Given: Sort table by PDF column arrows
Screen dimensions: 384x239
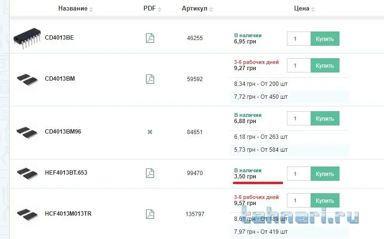Looking at the screenshot, I should [x=160, y=10].
